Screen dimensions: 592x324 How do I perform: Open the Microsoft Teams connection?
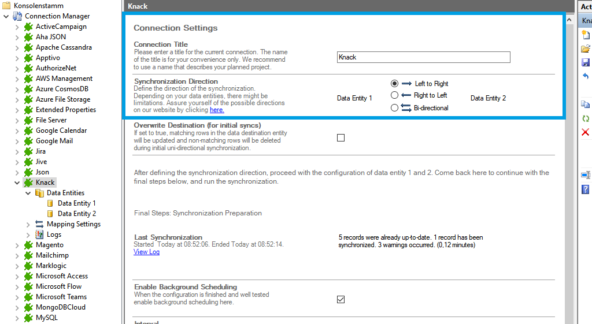coord(61,297)
